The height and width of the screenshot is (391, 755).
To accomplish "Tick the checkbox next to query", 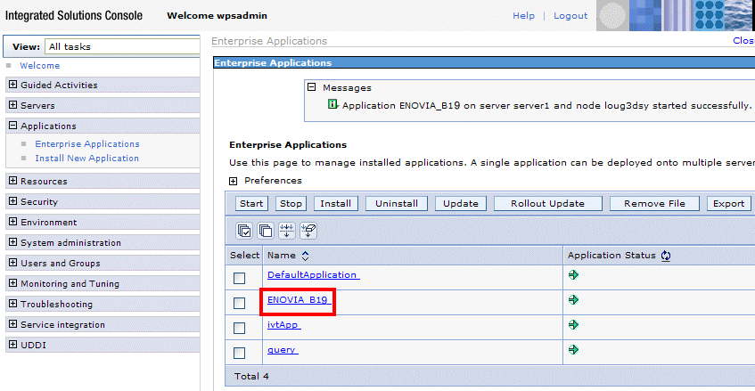I will pyautogui.click(x=239, y=352).
